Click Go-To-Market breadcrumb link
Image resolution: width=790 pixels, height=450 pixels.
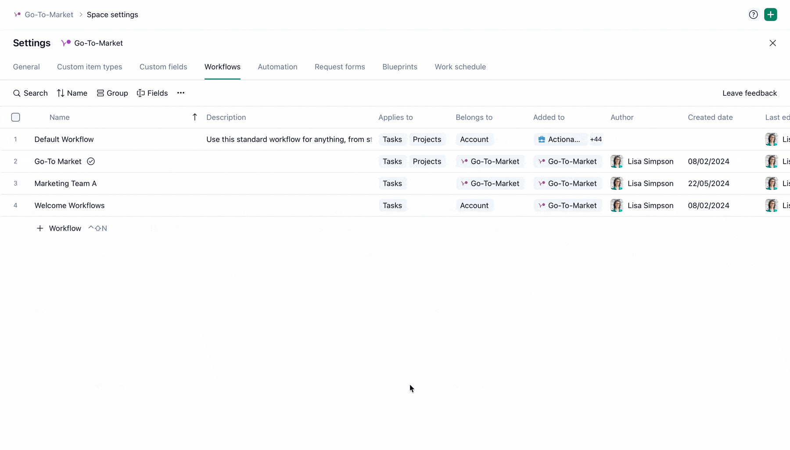(x=49, y=14)
